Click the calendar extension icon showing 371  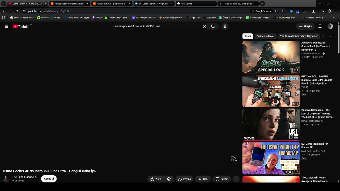click(297, 11)
